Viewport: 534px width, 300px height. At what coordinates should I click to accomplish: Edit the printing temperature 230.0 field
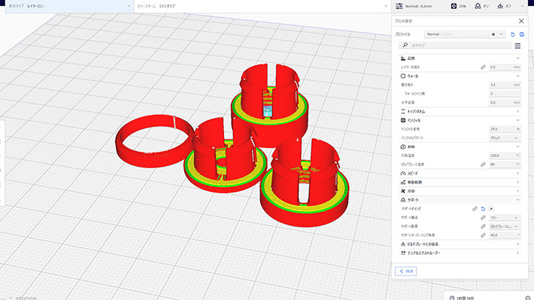point(505,156)
